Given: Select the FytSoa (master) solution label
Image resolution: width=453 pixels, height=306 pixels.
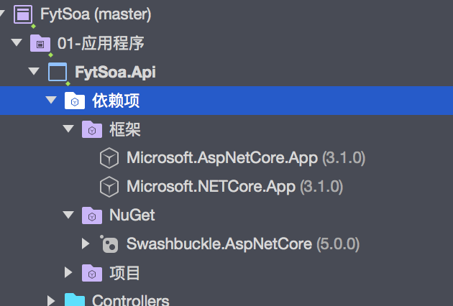Looking at the screenshot, I should click(96, 14).
